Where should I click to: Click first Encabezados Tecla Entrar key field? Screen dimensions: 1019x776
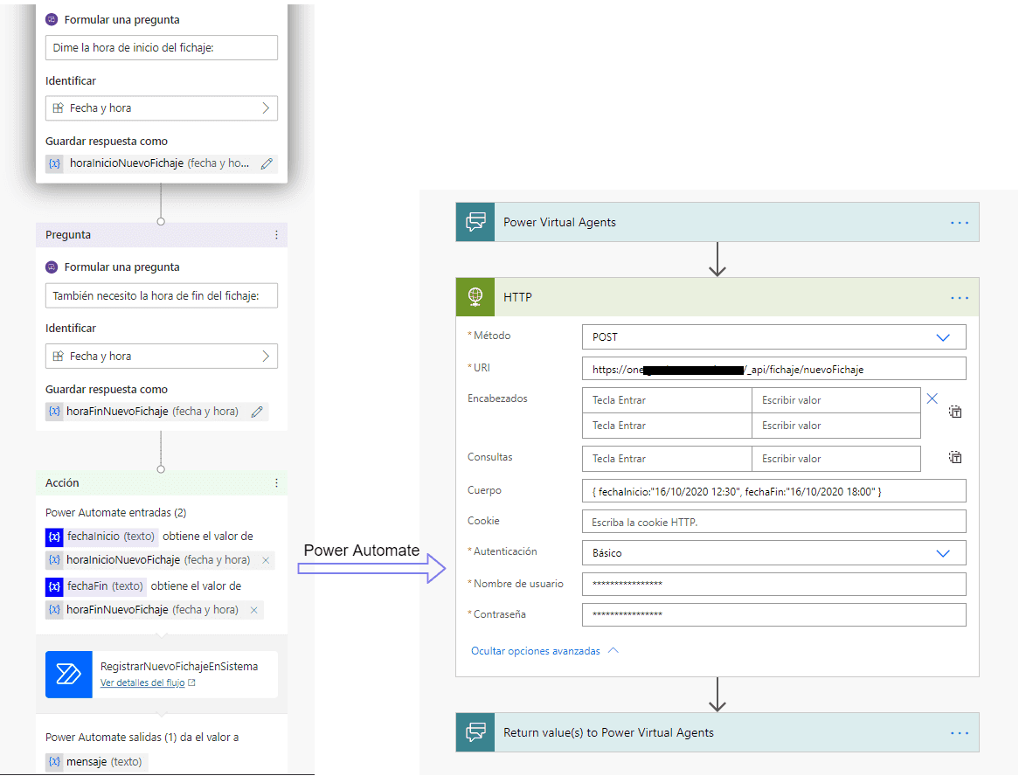tap(667, 400)
